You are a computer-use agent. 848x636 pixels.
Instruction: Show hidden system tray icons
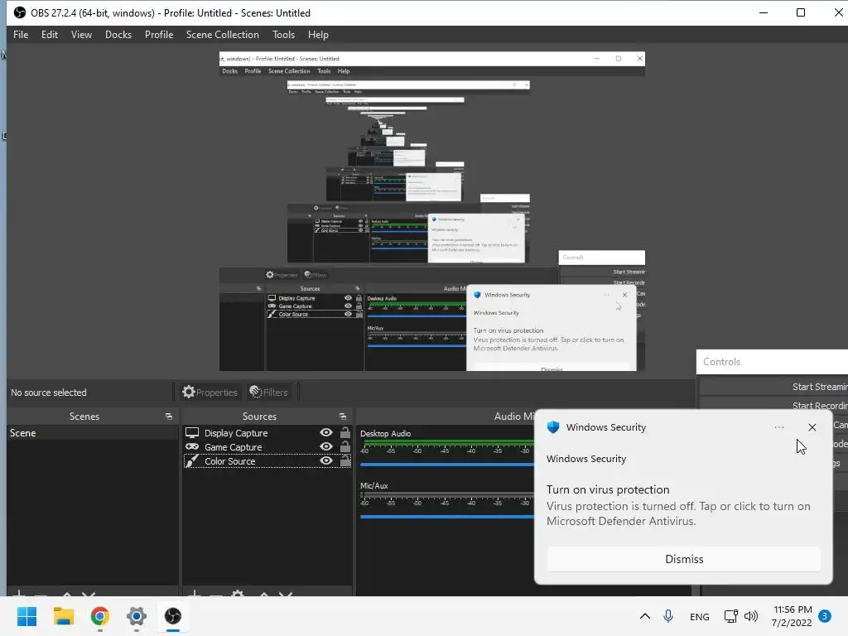click(644, 616)
